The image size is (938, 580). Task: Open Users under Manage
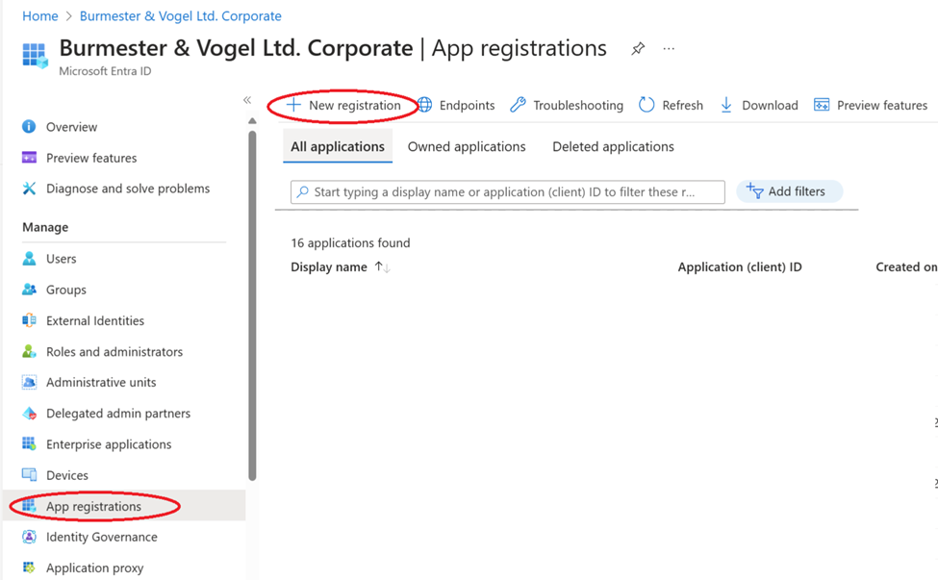click(x=61, y=259)
